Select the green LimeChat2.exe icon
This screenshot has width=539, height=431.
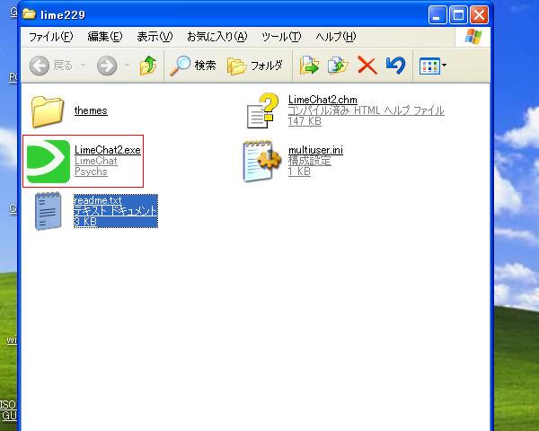tap(49, 162)
